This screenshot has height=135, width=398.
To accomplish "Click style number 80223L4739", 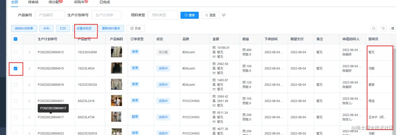I will (86, 117).
